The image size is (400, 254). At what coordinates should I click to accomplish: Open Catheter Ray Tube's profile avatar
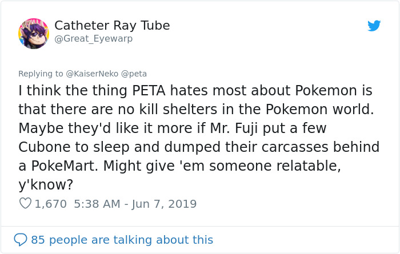click(x=33, y=33)
